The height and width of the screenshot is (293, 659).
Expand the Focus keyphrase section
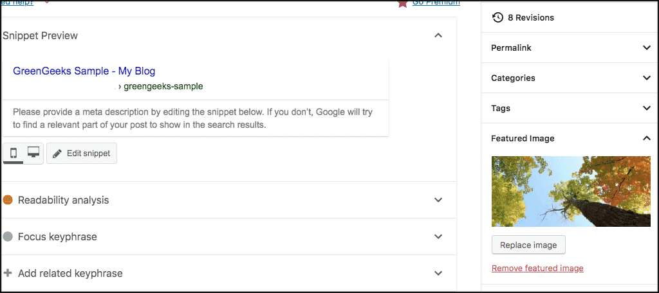coord(438,236)
